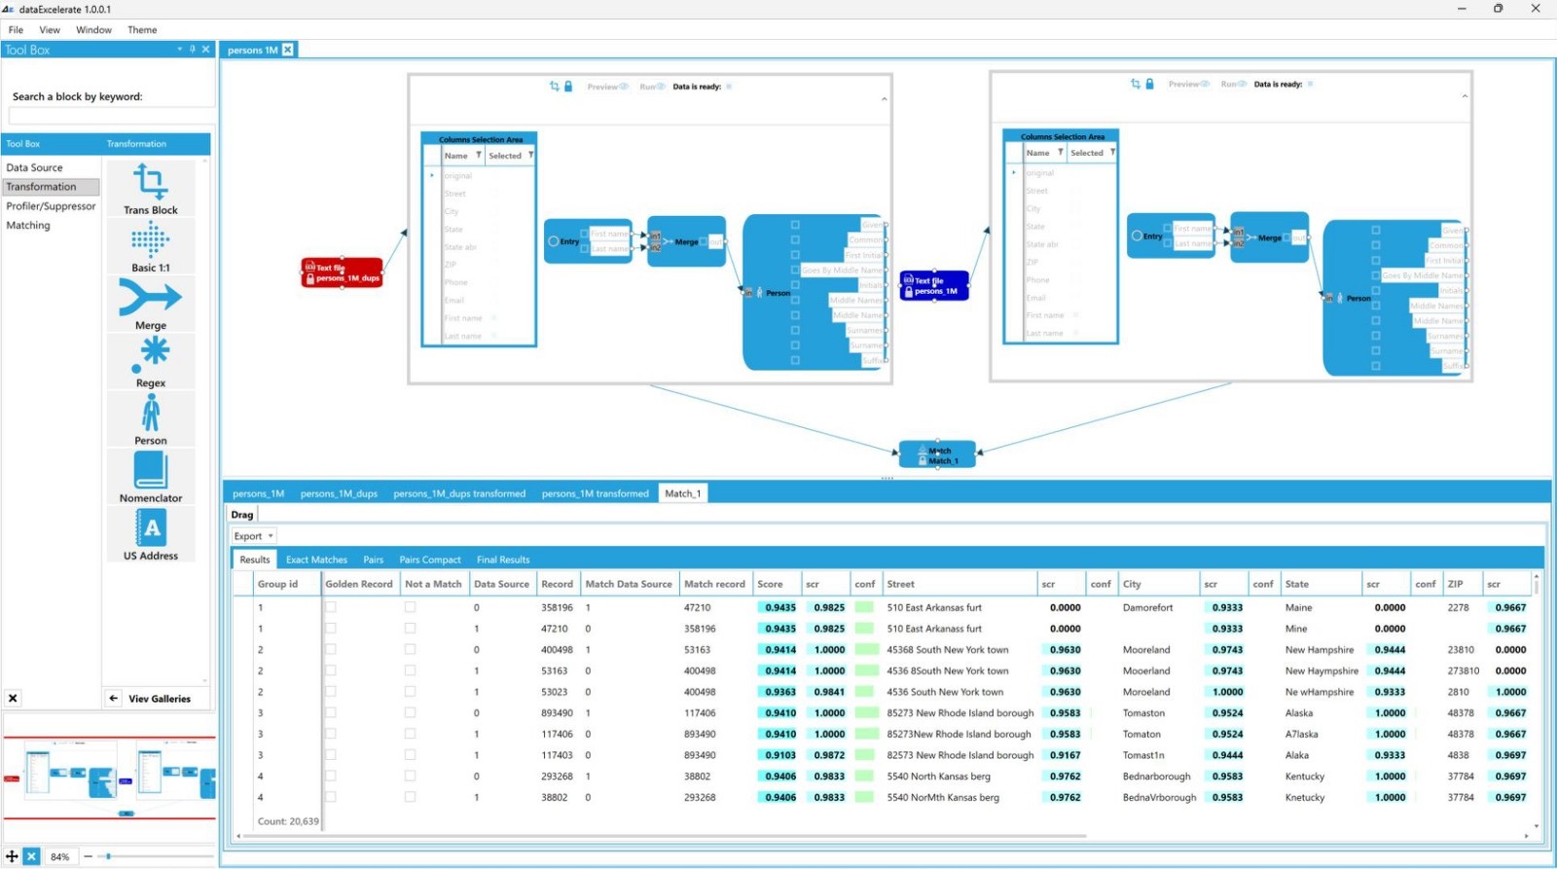Screen dimensions: 1557x869
Task: Adjust the canvas zoom slider
Action: (109, 856)
